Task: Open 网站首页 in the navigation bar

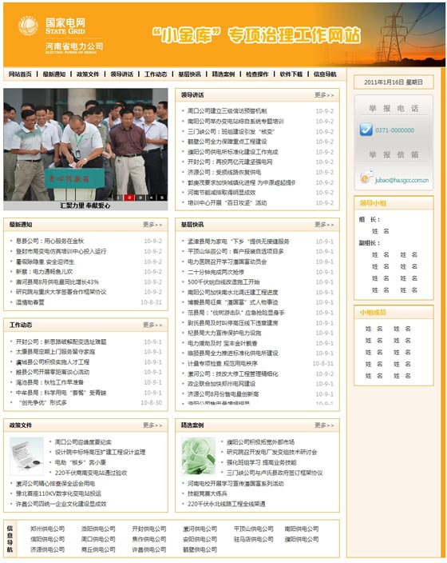Action: point(20,74)
